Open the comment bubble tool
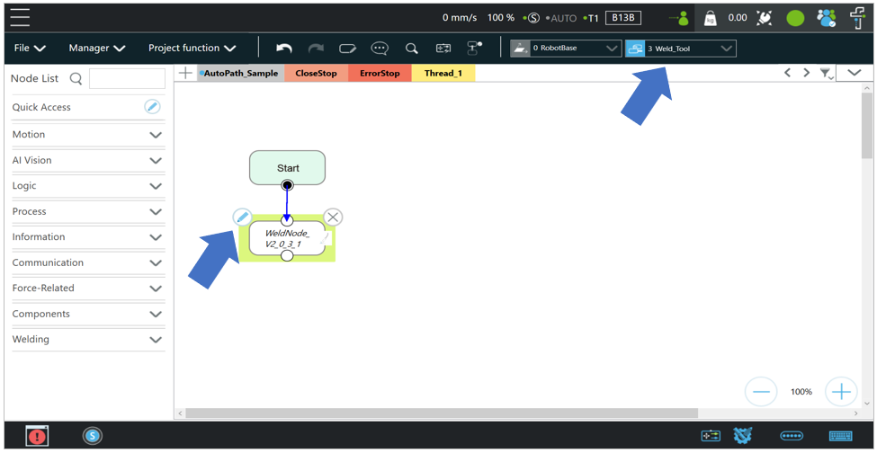The image size is (877, 453). click(x=380, y=49)
